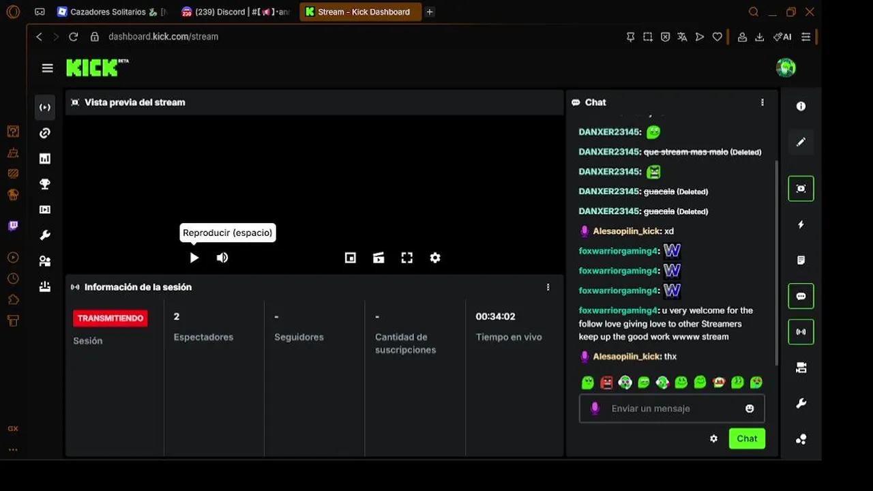Open chat settings gear near Chat button
The width and height of the screenshot is (873, 491).
coord(713,438)
